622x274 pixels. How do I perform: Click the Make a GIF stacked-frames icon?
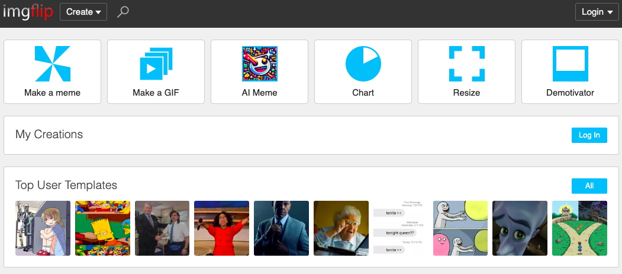[156, 64]
